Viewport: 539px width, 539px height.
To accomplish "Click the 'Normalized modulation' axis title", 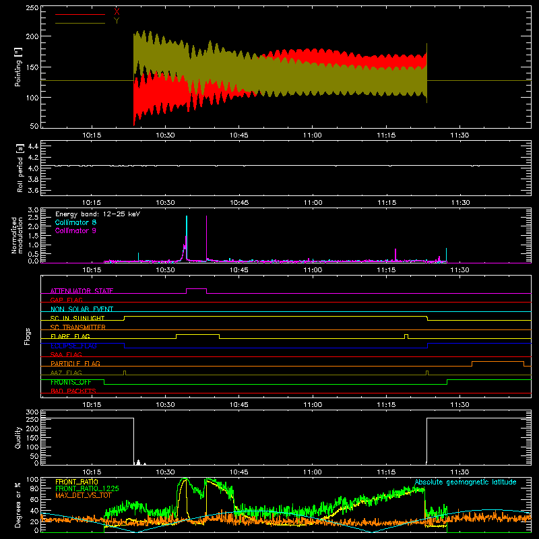I will click(x=18, y=235).
